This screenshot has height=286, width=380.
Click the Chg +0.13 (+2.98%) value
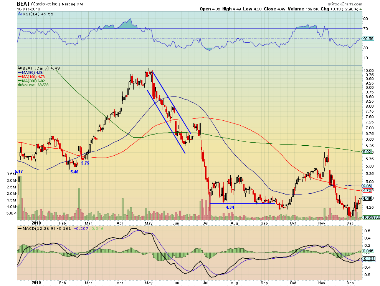tap(339, 9)
